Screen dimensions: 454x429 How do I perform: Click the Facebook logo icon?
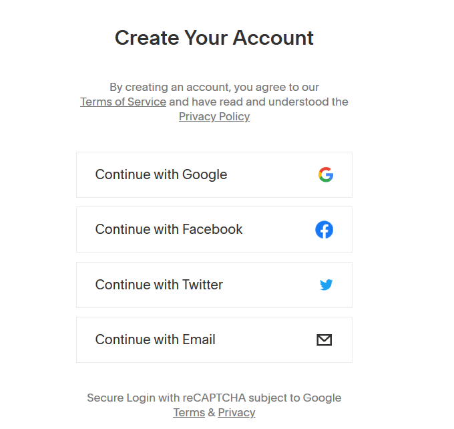click(x=324, y=230)
